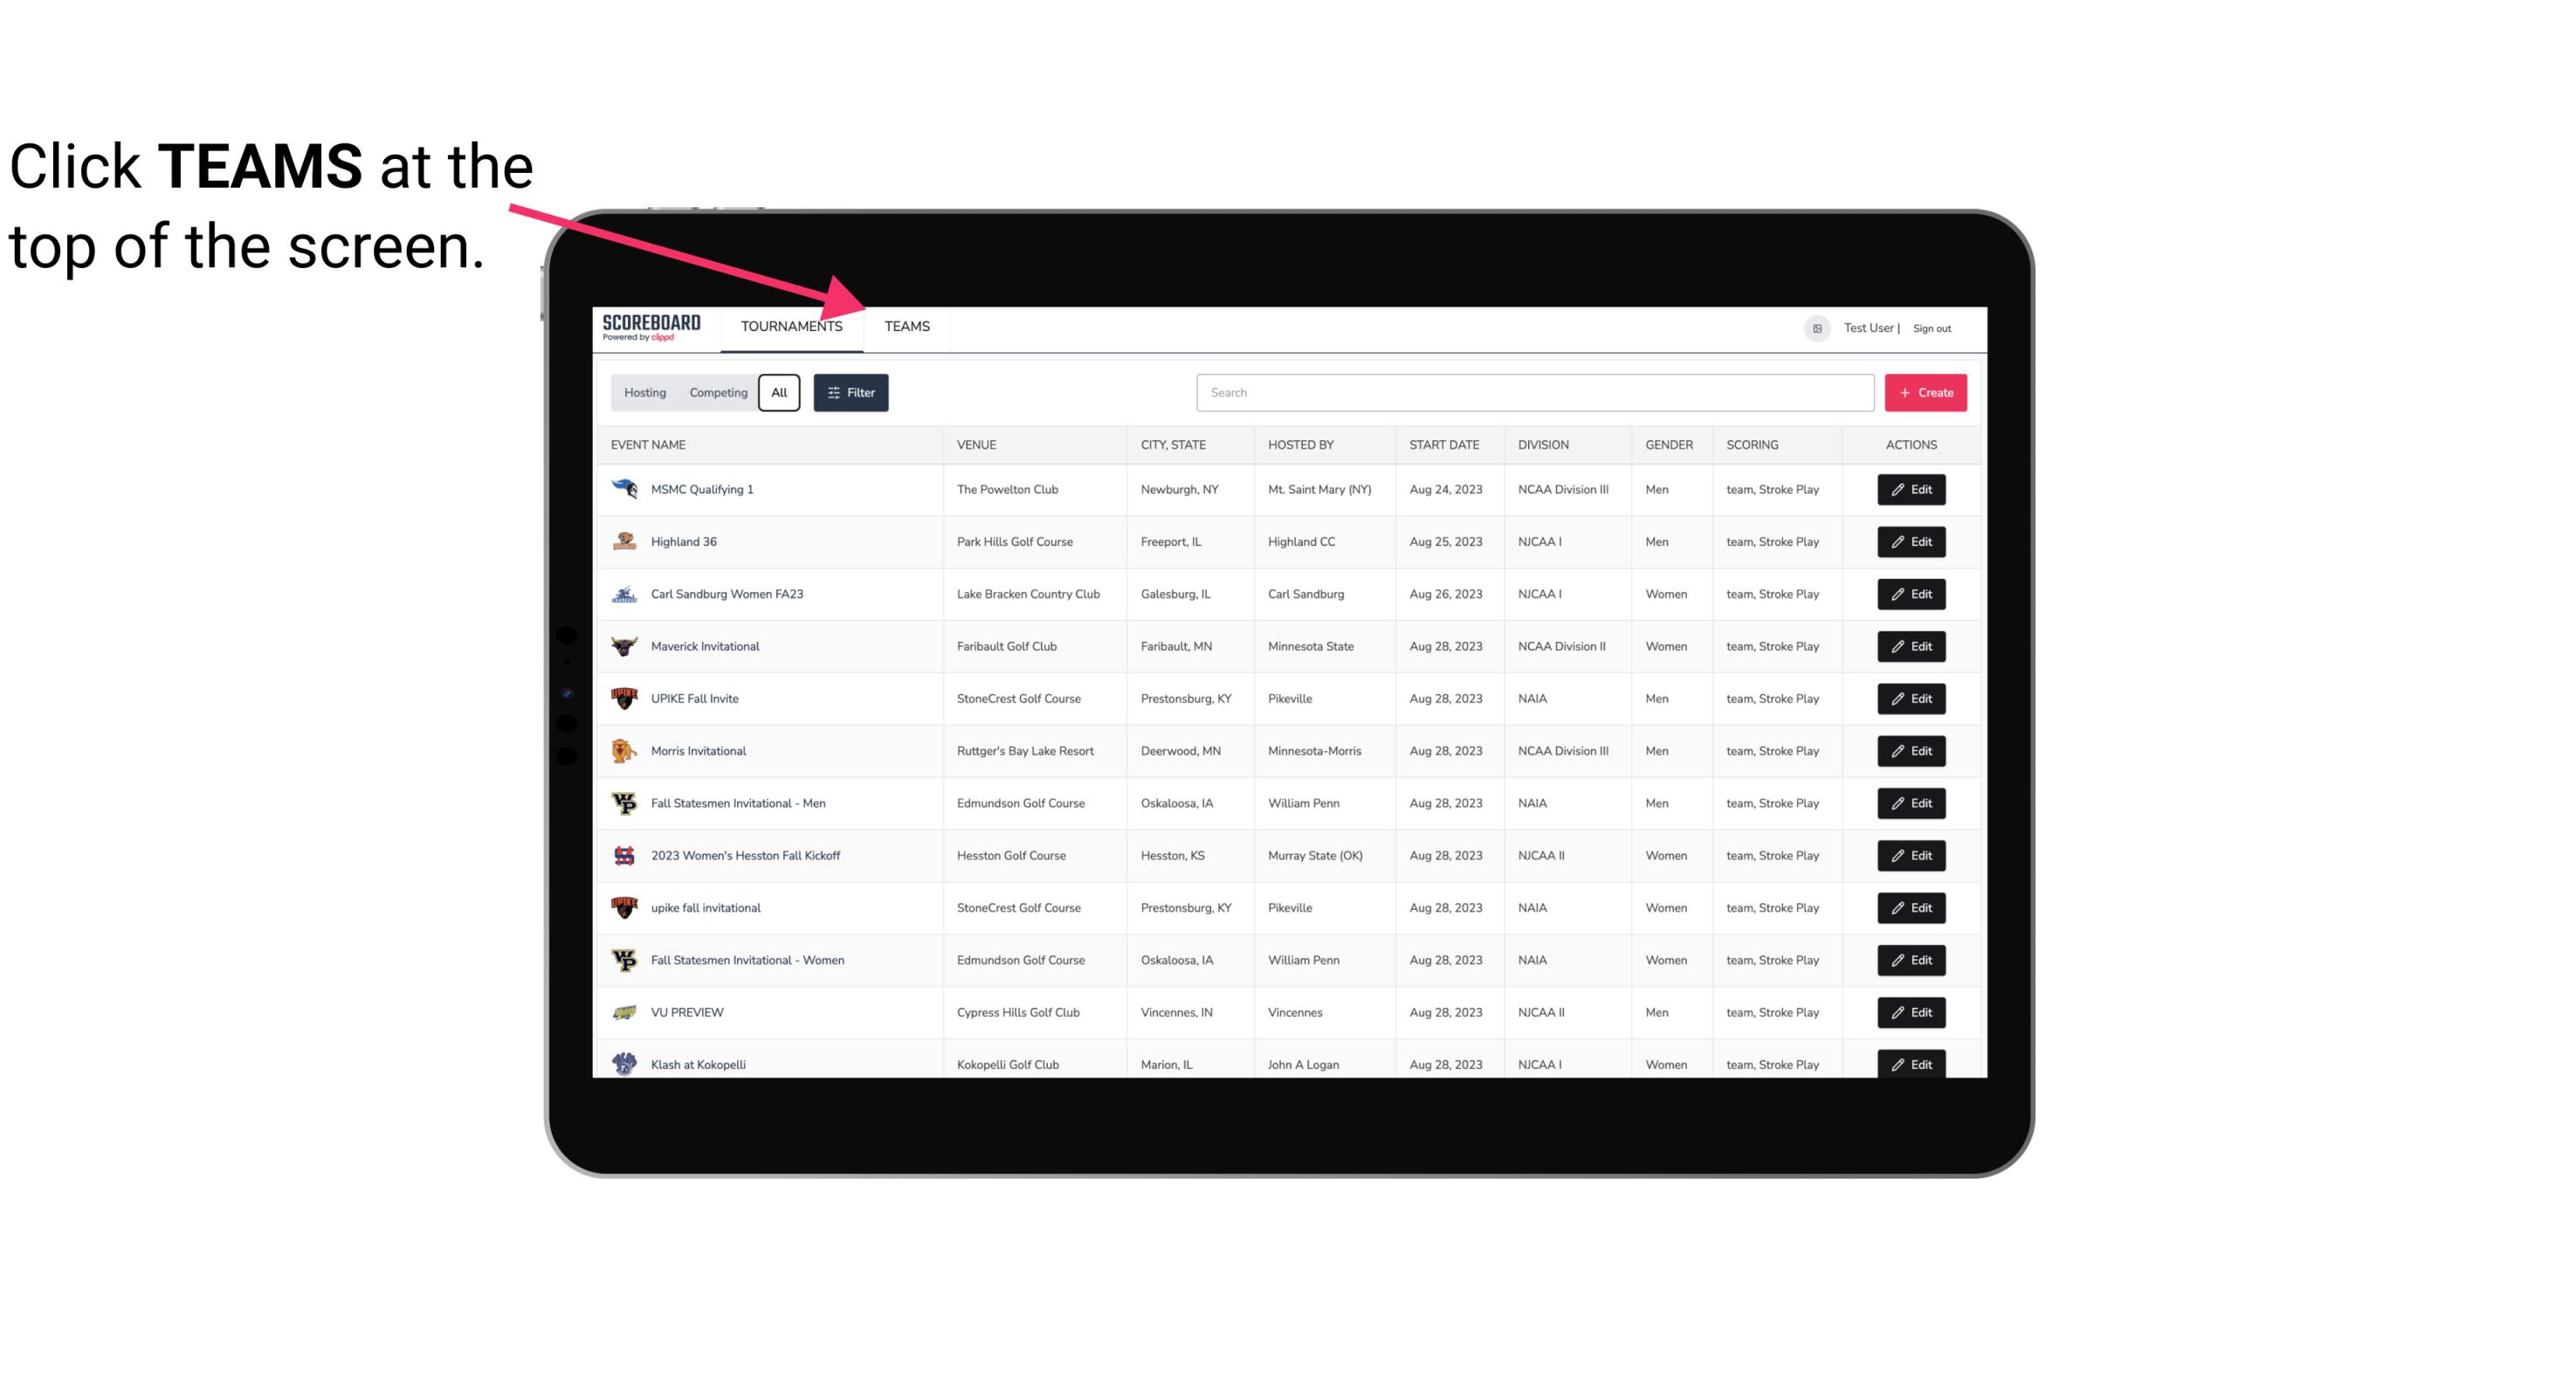
Task: Select the All filter toggle
Action: pyautogui.click(x=778, y=393)
